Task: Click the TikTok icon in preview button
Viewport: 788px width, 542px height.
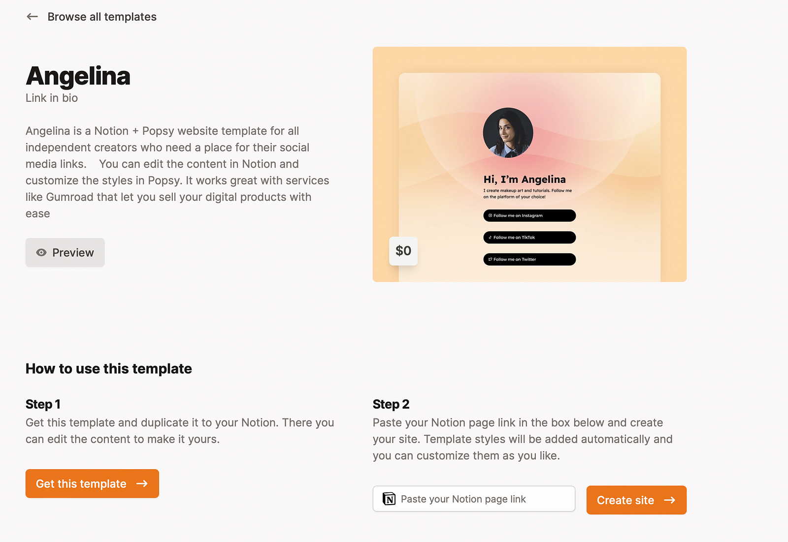Action: (x=490, y=238)
